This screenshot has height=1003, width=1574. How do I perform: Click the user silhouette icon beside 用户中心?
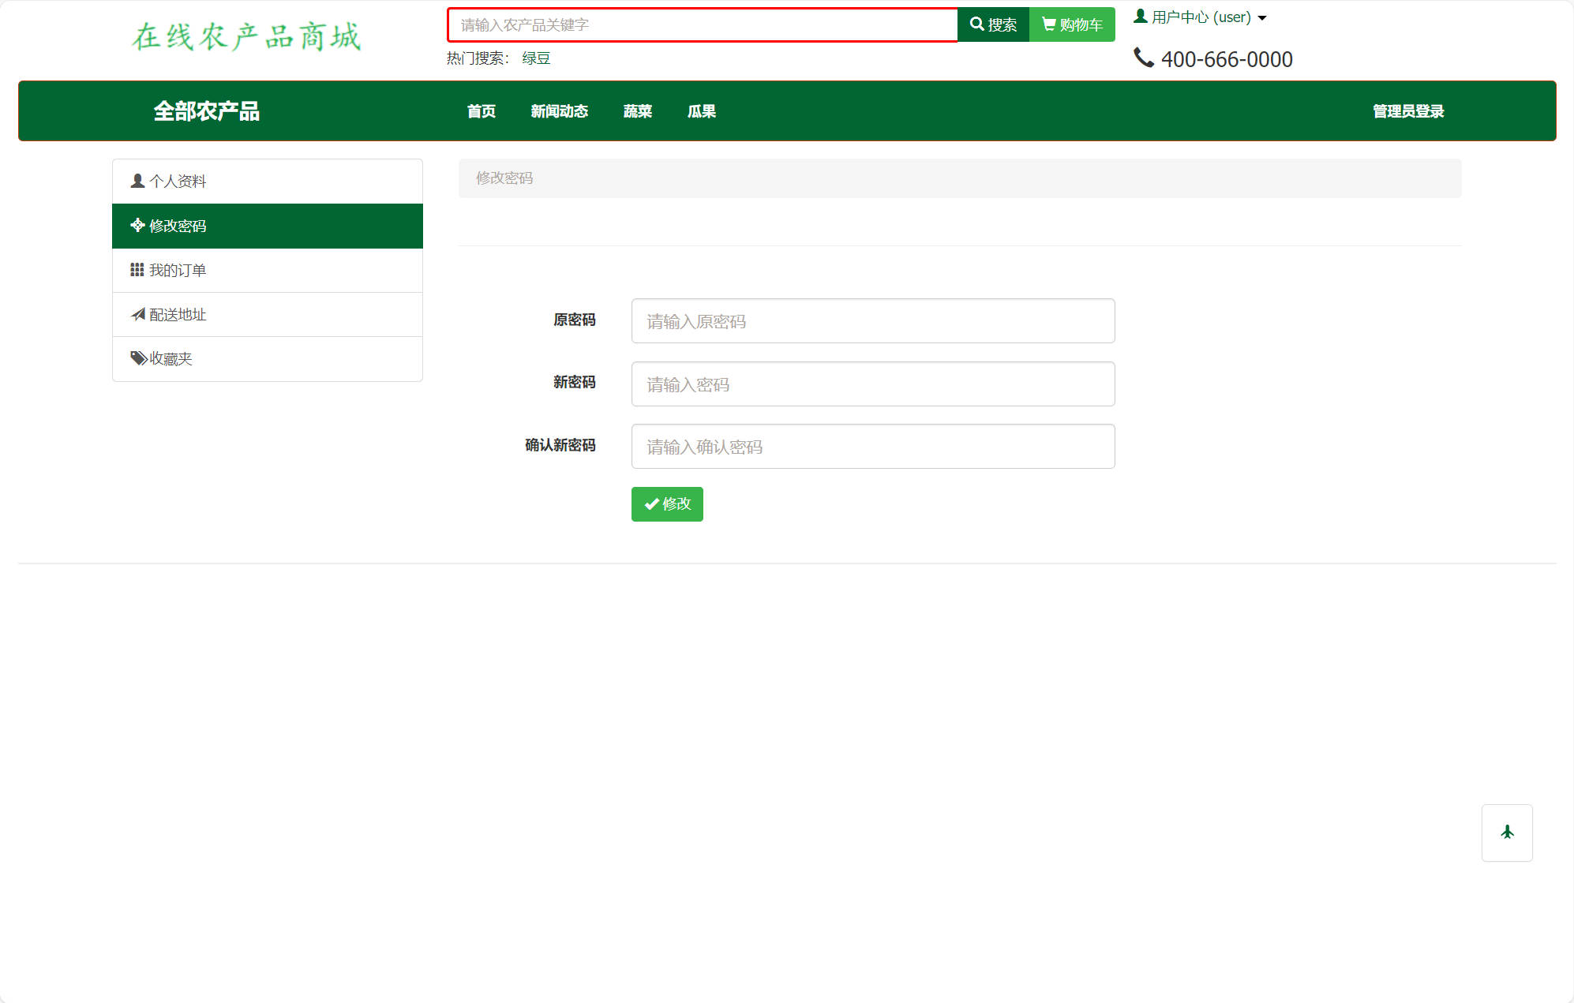[x=1141, y=15]
